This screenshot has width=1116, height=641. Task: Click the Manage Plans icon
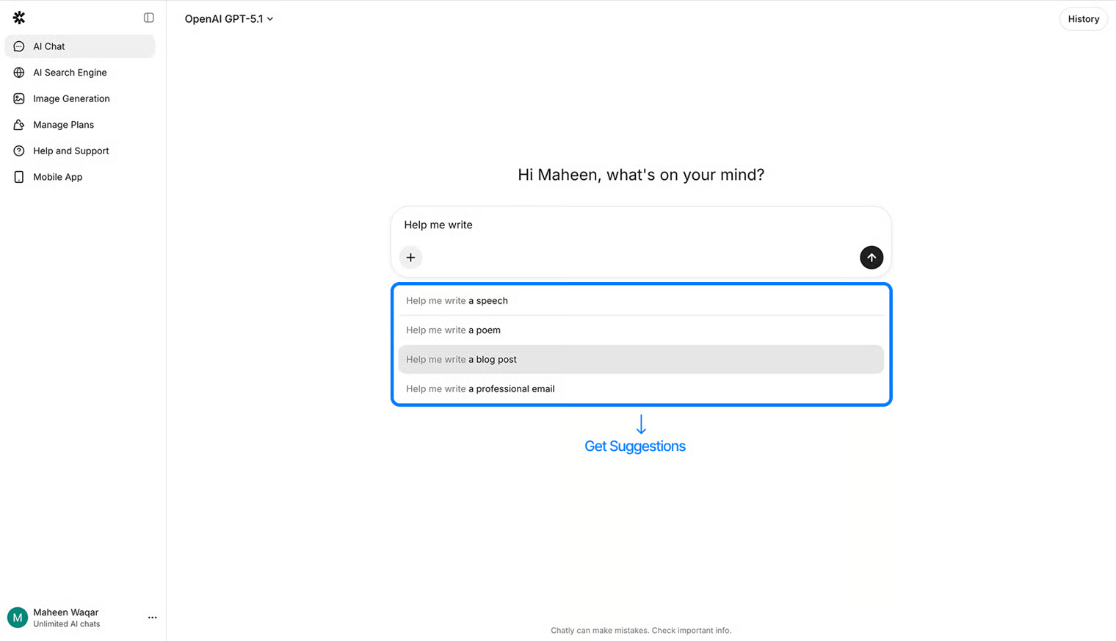coord(19,125)
